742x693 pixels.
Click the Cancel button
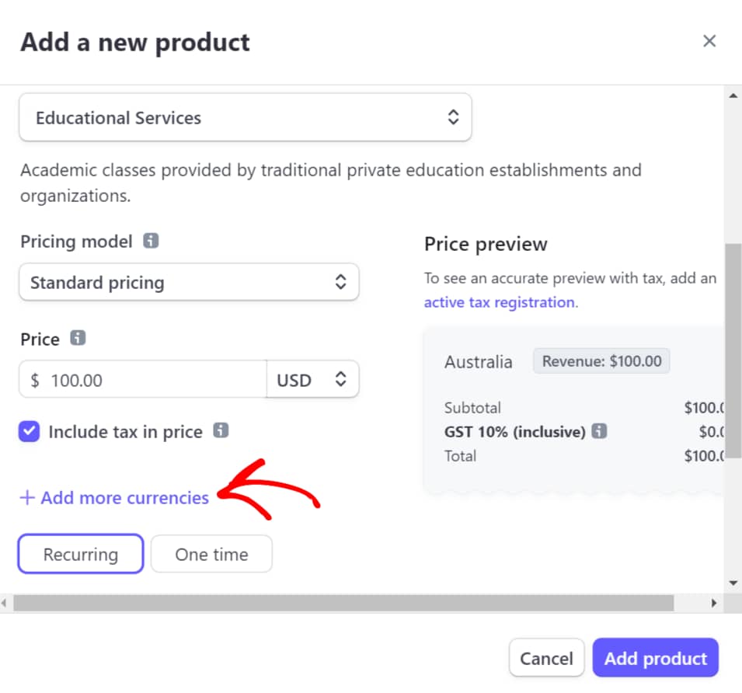click(546, 658)
